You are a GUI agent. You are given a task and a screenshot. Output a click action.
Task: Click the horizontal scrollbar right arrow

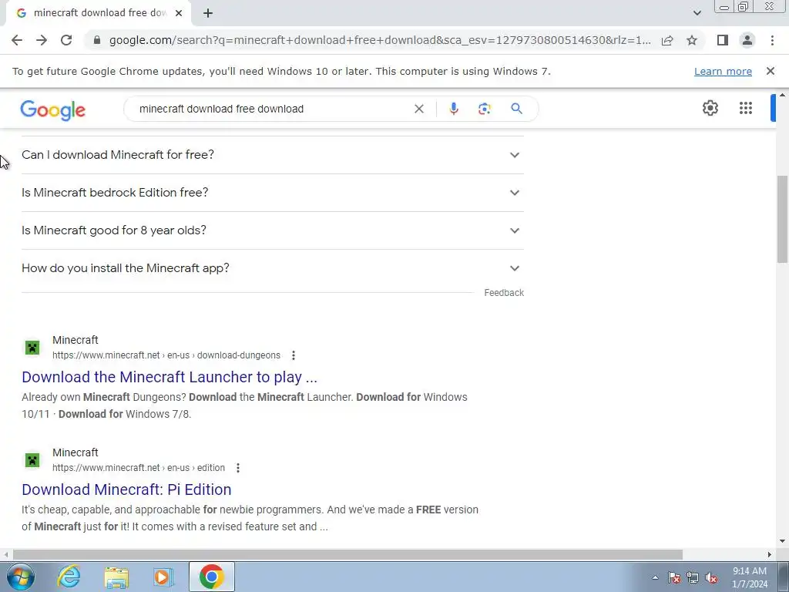(x=770, y=554)
